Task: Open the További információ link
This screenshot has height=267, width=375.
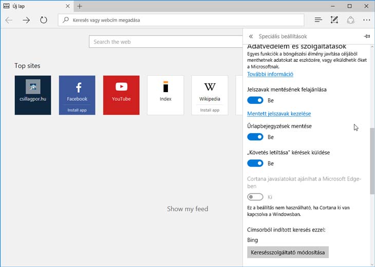Action: pos(270,74)
